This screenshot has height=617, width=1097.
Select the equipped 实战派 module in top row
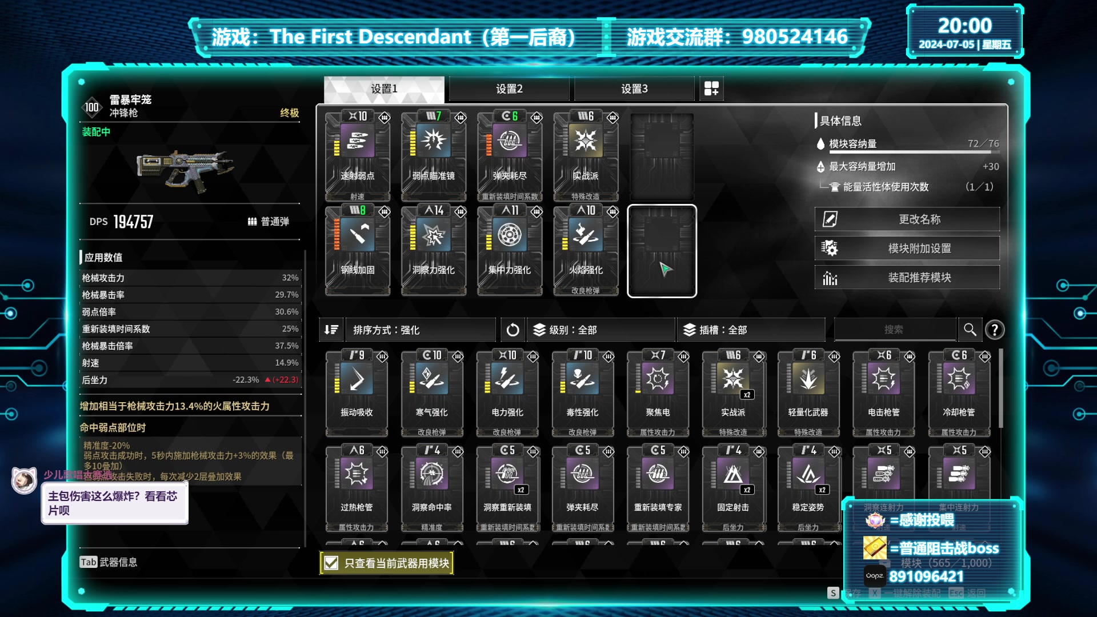(586, 155)
